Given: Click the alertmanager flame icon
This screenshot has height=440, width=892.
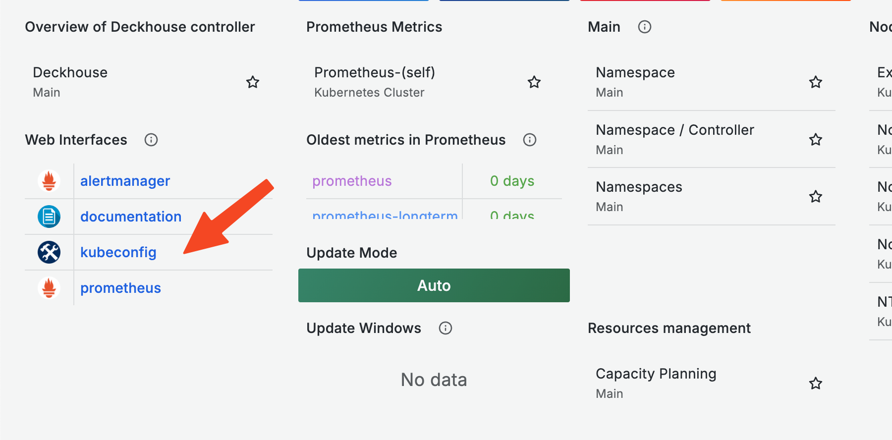Looking at the screenshot, I should 49,181.
